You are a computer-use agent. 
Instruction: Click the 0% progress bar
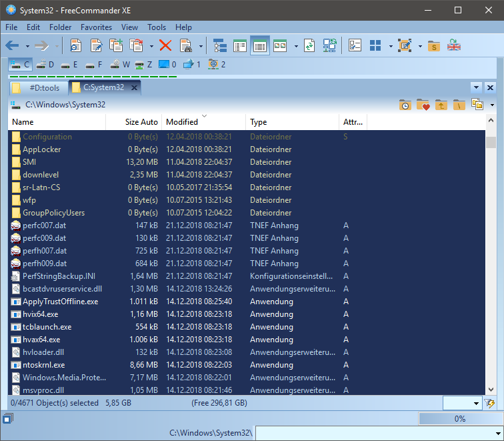click(459, 419)
